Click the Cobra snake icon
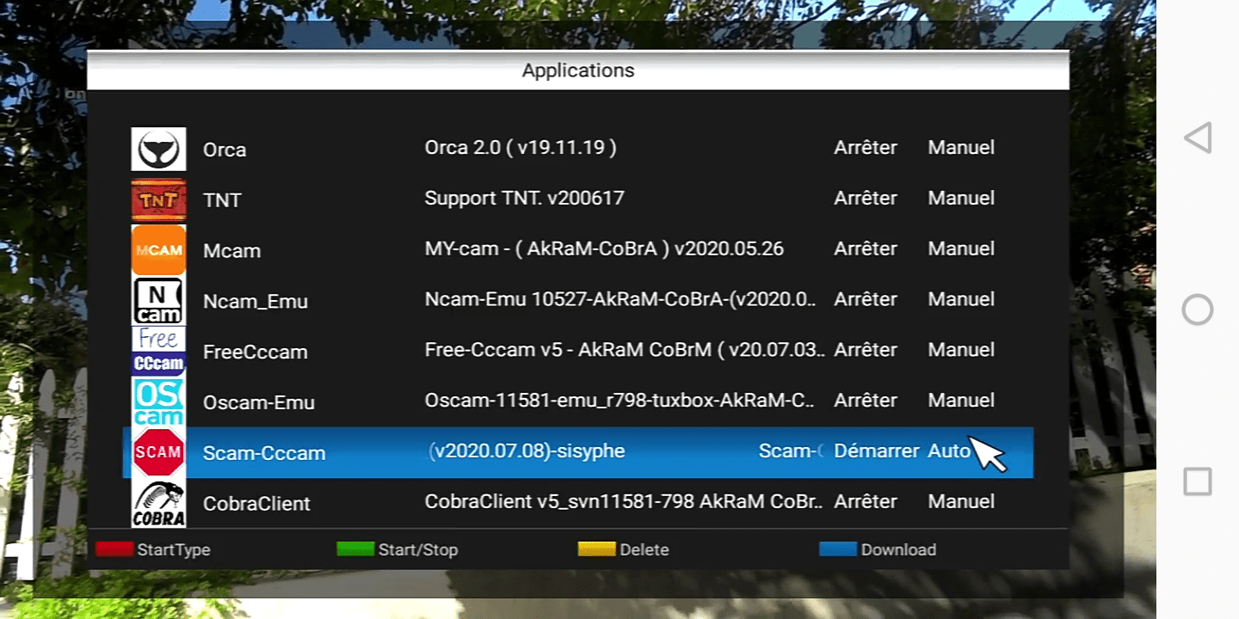The image size is (1239, 619). pyautogui.click(x=158, y=503)
